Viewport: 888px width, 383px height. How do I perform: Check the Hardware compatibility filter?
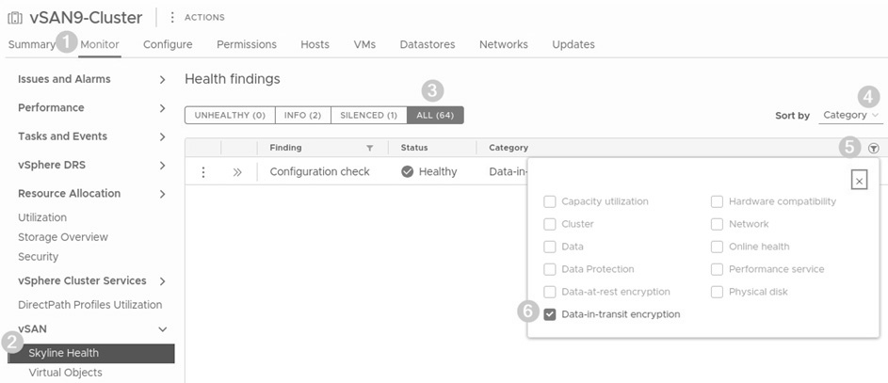[717, 201]
